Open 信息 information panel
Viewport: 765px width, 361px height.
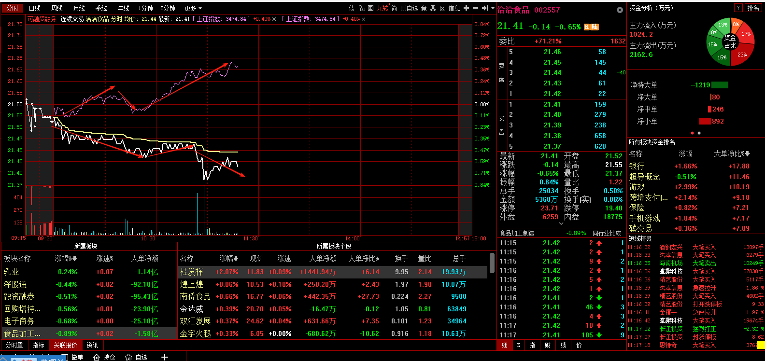coord(454,8)
